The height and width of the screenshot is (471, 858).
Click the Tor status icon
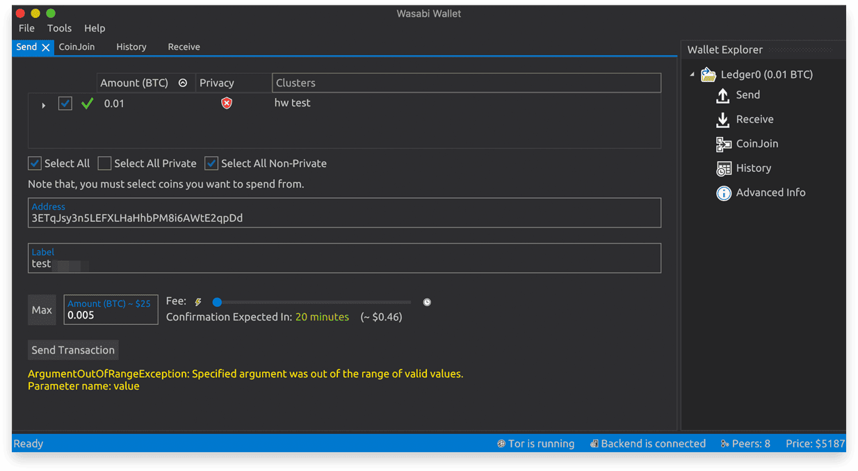501,444
